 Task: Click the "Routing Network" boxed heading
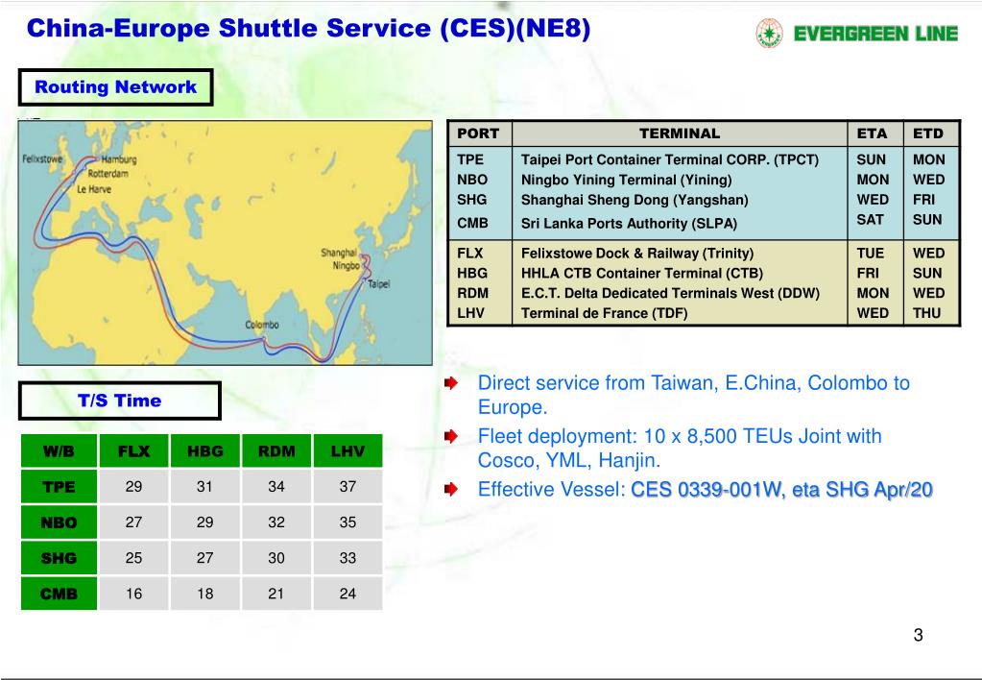pyautogui.click(x=116, y=87)
